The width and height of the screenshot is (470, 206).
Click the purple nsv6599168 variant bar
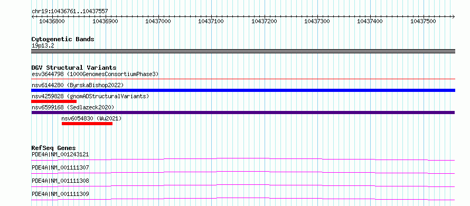(x=243, y=113)
